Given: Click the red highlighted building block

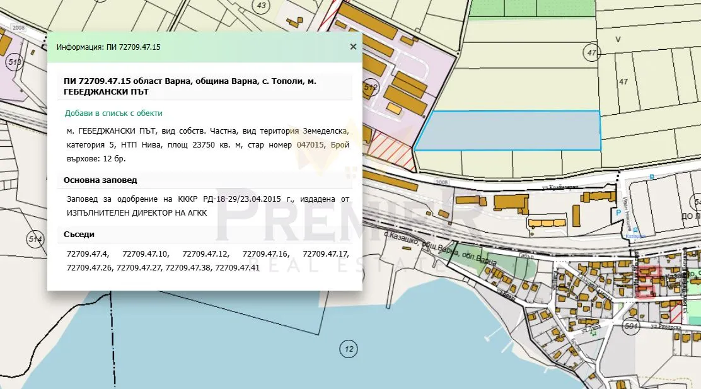Looking at the screenshot, I should 648,281.
